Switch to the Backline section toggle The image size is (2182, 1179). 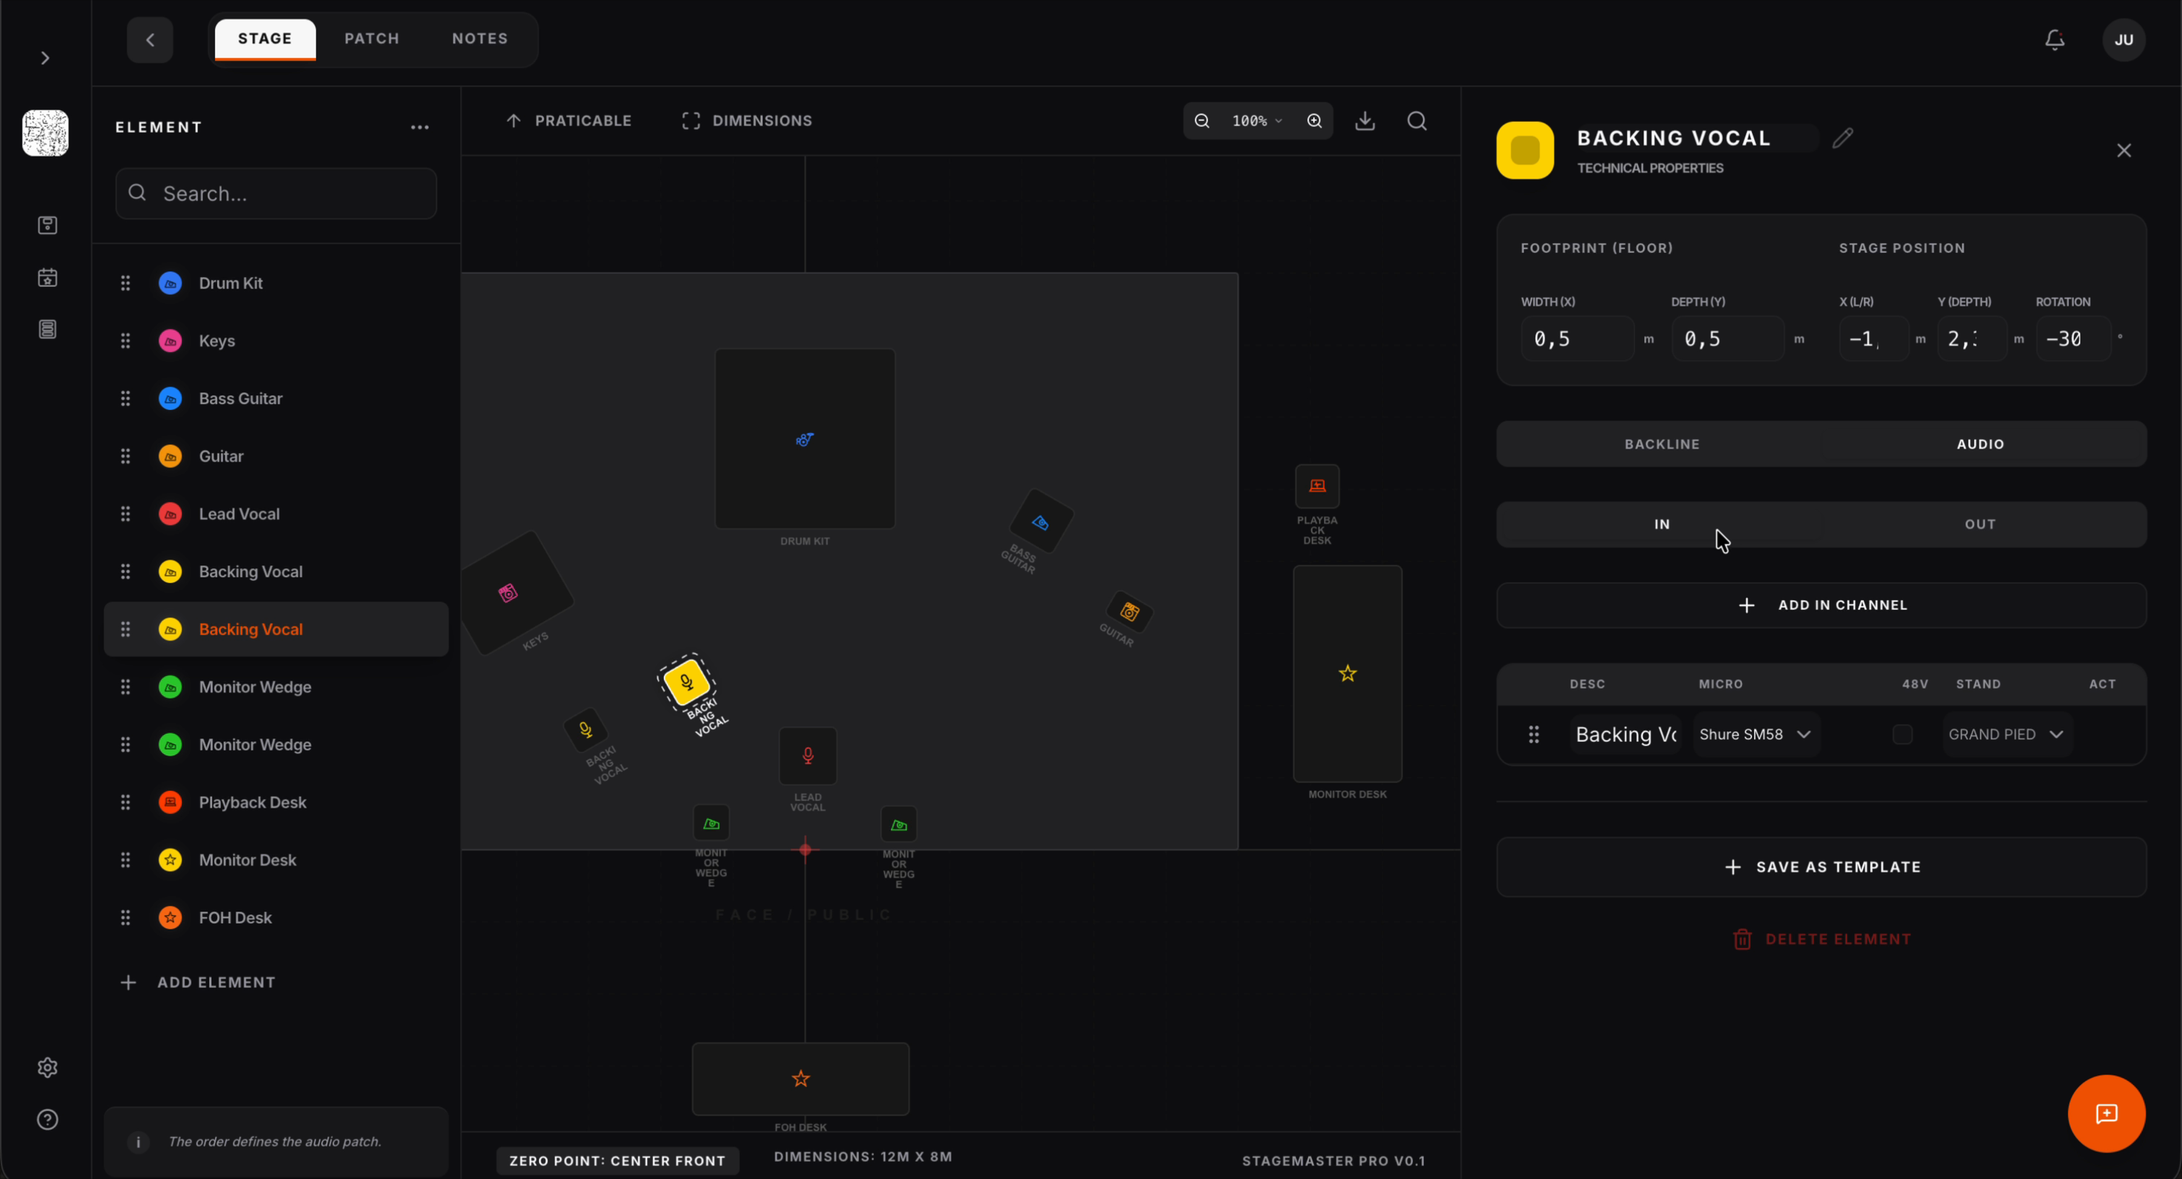click(1661, 444)
